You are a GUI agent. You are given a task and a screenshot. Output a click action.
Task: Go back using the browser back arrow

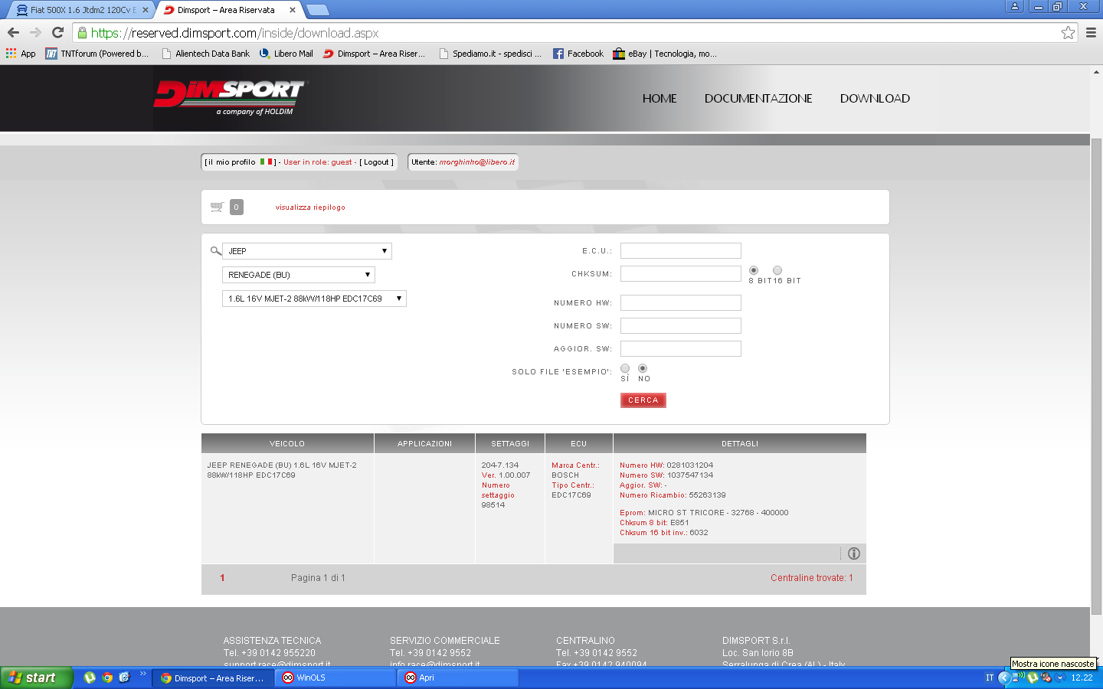tap(13, 33)
